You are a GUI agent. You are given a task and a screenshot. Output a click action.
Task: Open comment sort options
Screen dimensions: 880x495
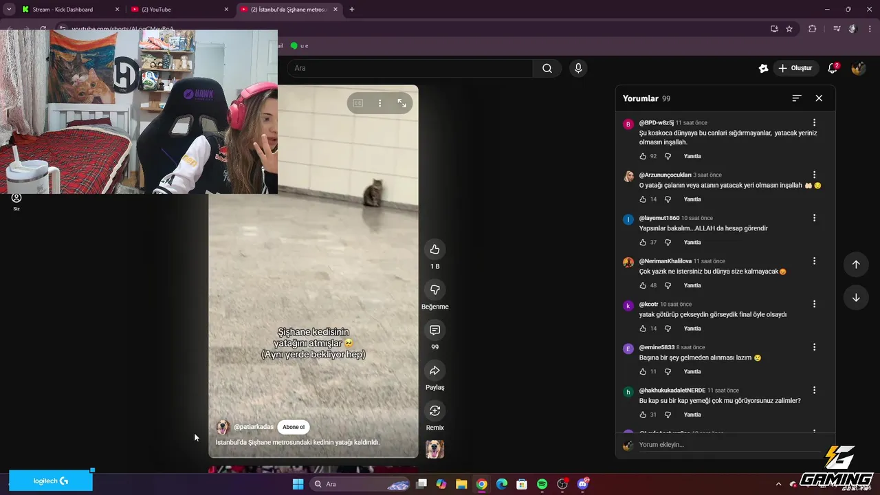tap(797, 98)
